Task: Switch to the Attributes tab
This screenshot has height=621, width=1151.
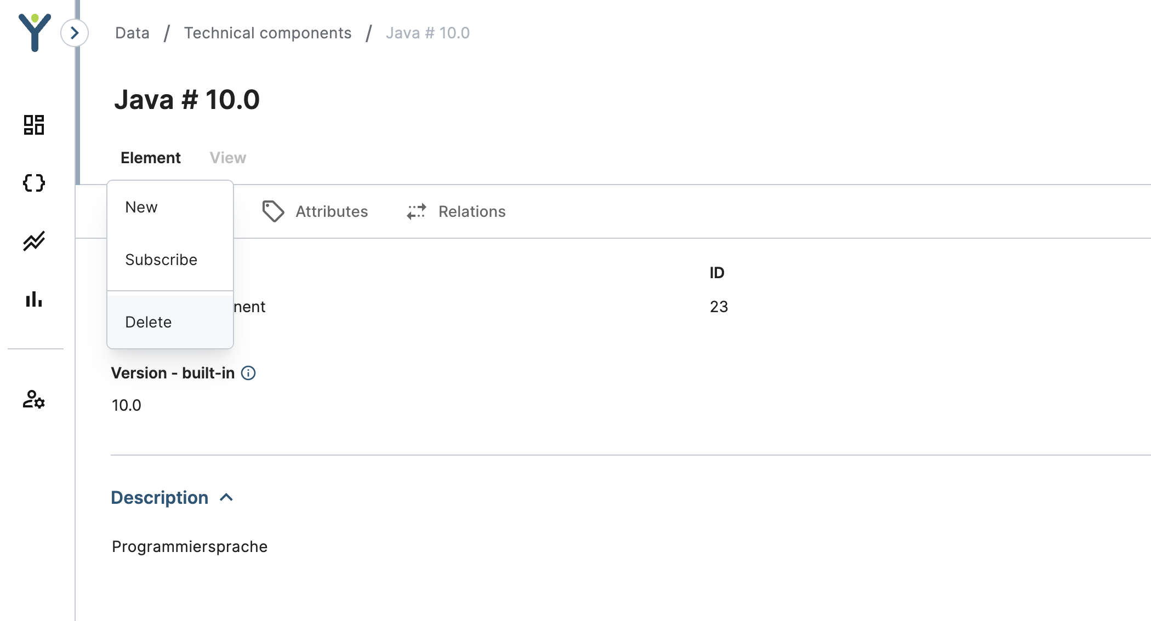Action: [332, 211]
